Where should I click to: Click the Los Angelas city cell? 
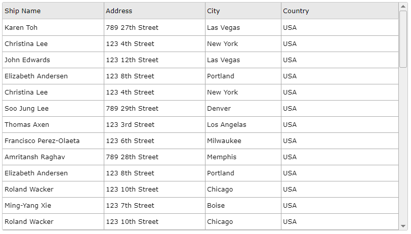coord(243,125)
